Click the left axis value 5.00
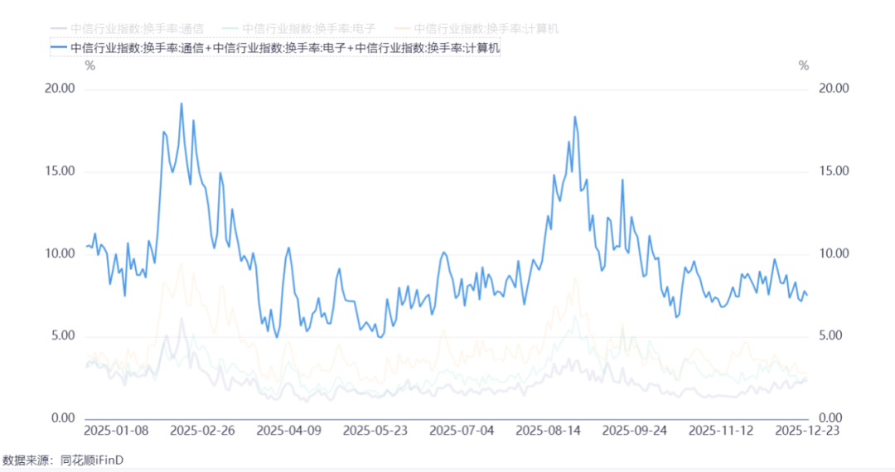The width and height of the screenshot is (895, 472). click(63, 335)
